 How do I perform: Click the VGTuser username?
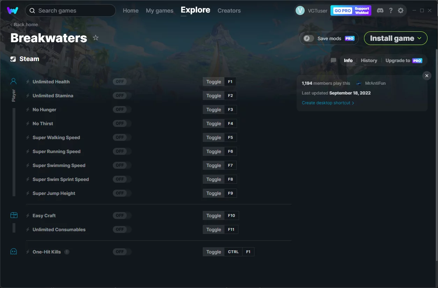coord(318,10)
